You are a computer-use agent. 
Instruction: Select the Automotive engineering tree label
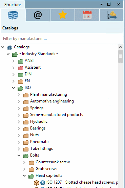point(52,101)
